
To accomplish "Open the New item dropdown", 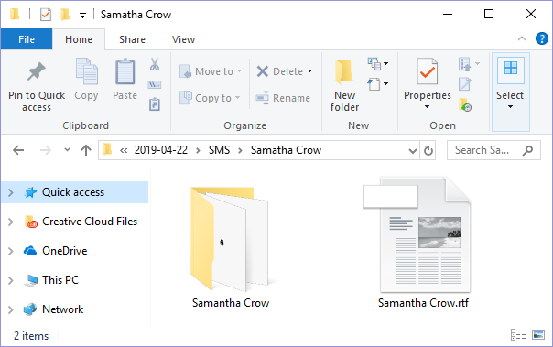I will tap(378, 64).
